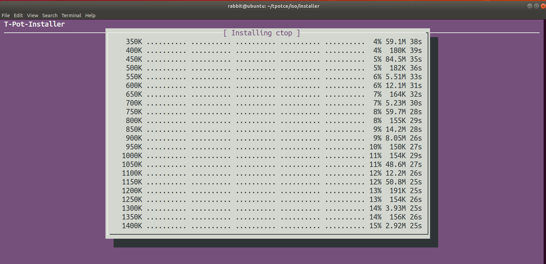Click the '182K' speed value
This screenshot has height=264, width=546.
point(397,67)
